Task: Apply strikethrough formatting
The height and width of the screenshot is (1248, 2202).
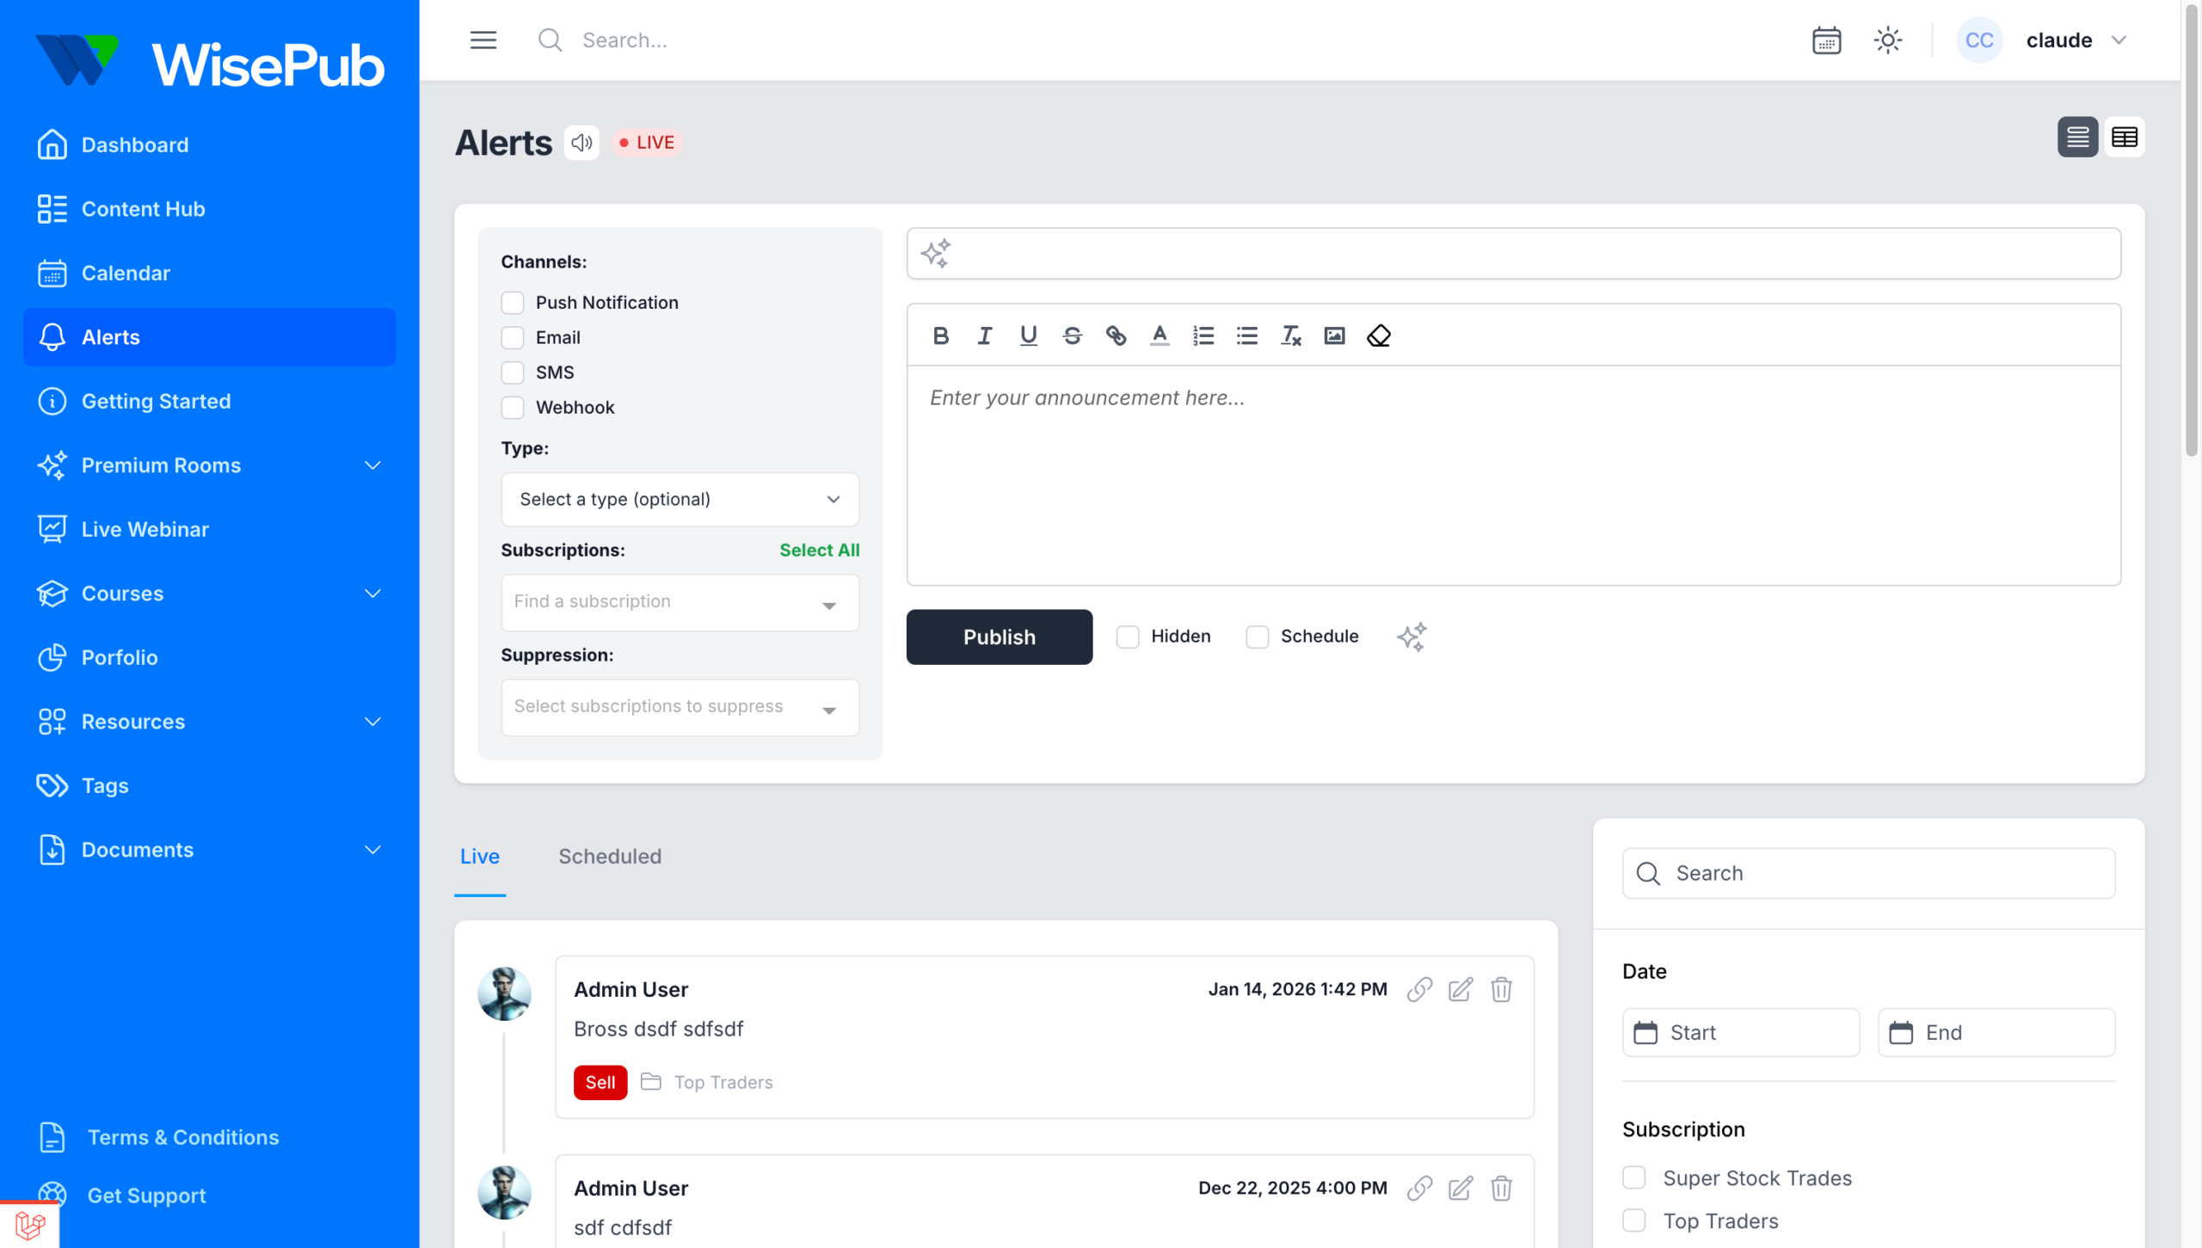Action: (1072, 335)
